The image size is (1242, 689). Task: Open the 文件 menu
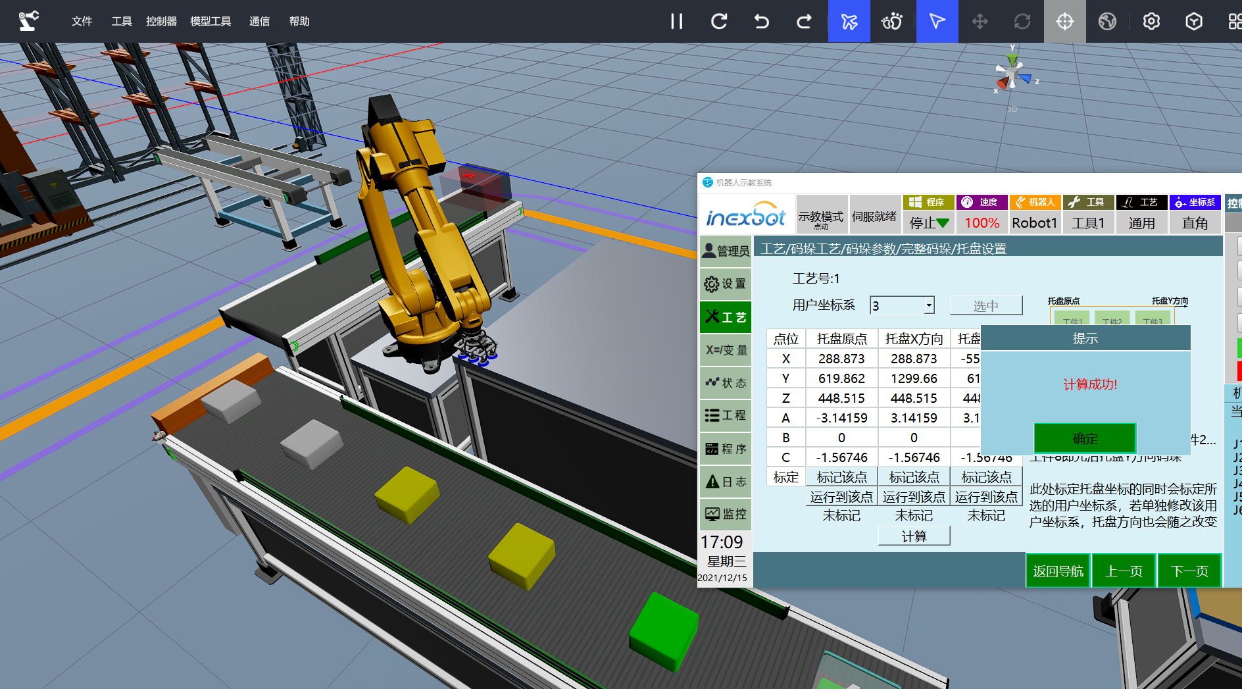pyautogui.click(x=82, y=21)
